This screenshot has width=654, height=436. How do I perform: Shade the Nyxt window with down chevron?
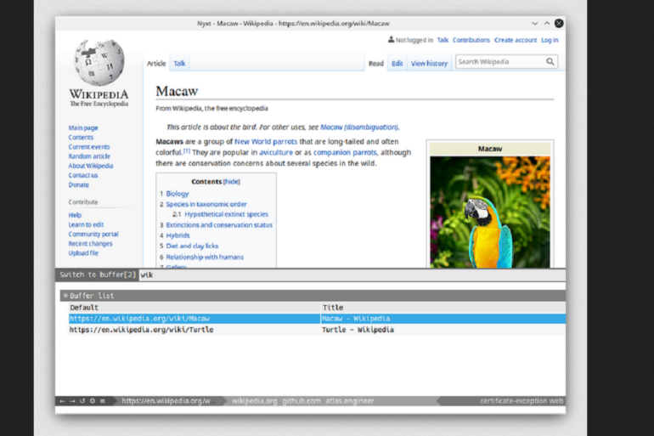535,23
